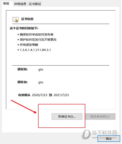Click the 2020/7/23 start date
The image size is (122, 144).
pyautogui.click(x=40, y=95)
